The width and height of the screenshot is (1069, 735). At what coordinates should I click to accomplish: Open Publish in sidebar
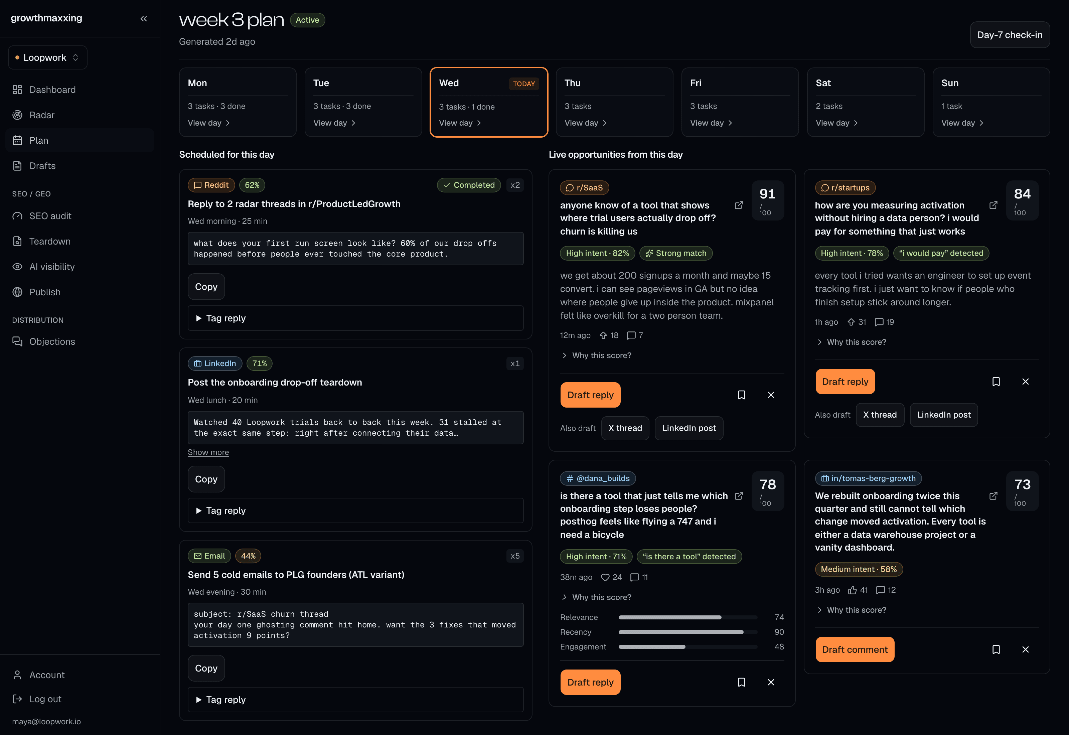80,292
